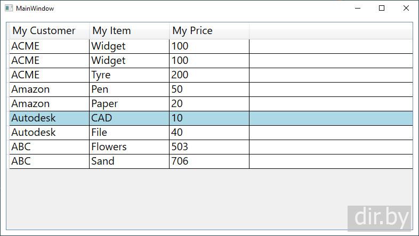Click the price cell showing 50
The height and width of the screenshot is (236, 419).
[x=209, y=89]
